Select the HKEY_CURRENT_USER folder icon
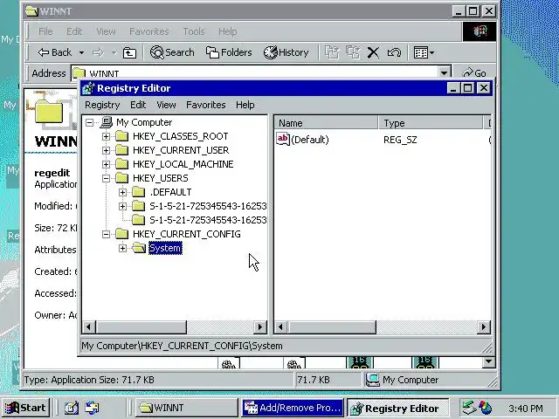Viewport: 559px width, 419px height. [122, 150]
